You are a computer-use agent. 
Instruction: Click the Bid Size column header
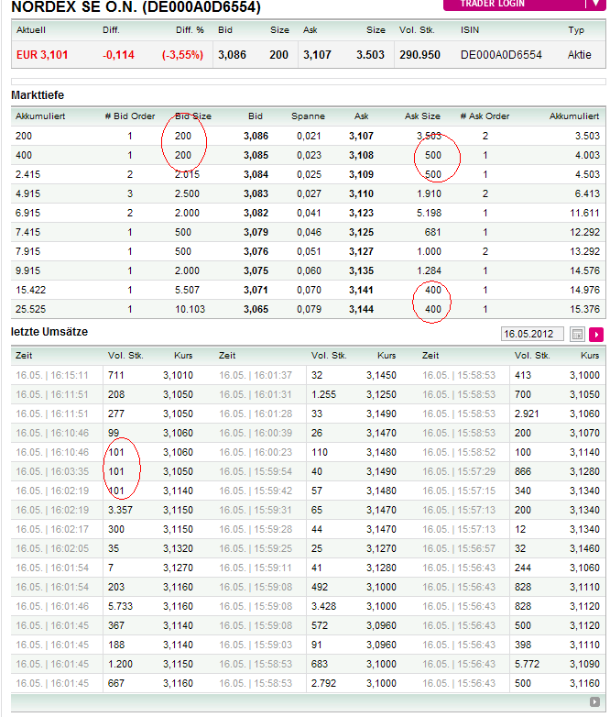pos(193,116)
